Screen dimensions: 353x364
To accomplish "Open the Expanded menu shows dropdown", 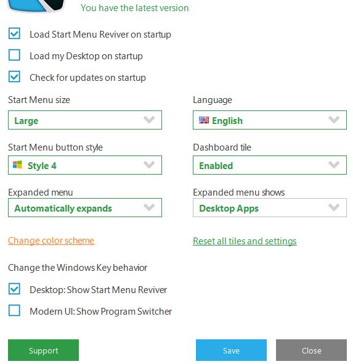I will click(x=270, y=208).
